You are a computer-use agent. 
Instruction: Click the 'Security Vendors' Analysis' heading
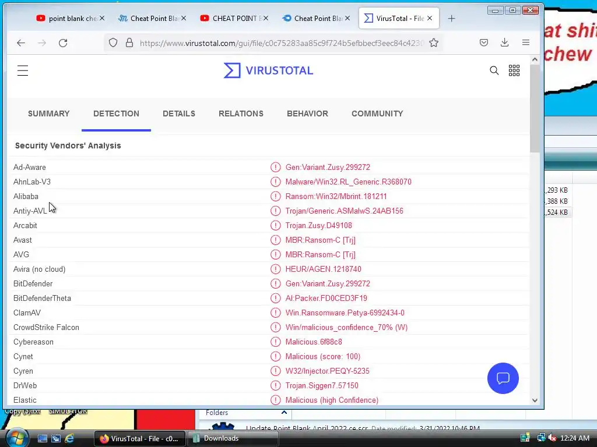68,146
